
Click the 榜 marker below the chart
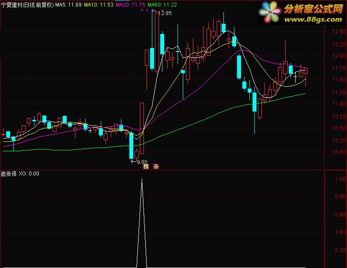tap(146, 166)
